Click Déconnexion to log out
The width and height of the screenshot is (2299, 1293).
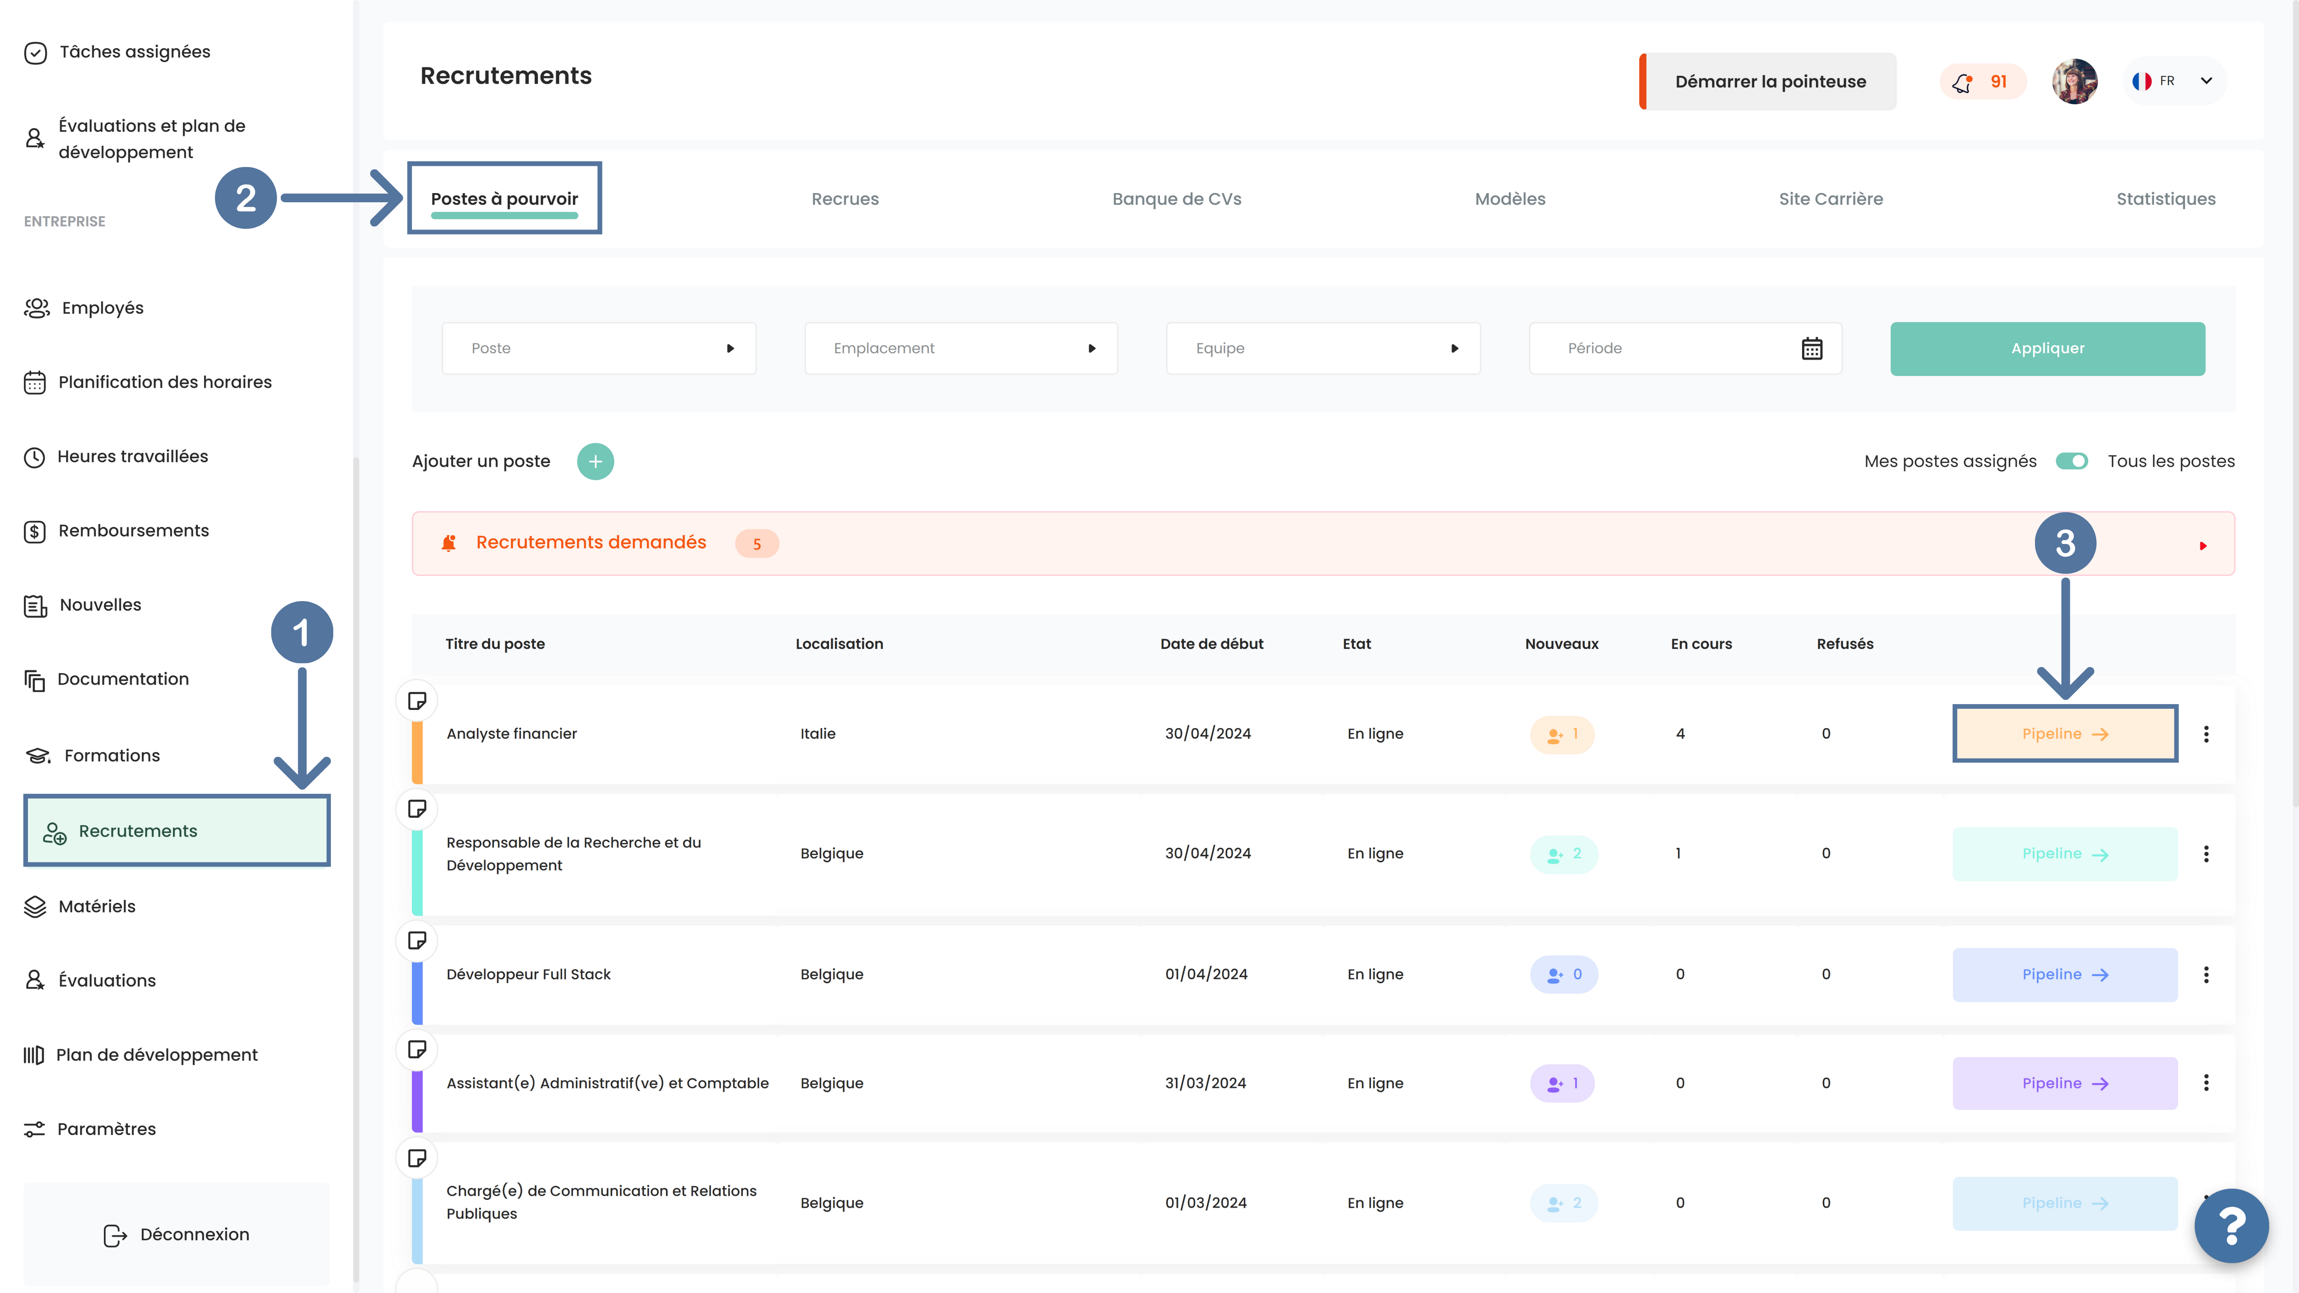[x=177, y=1235]
